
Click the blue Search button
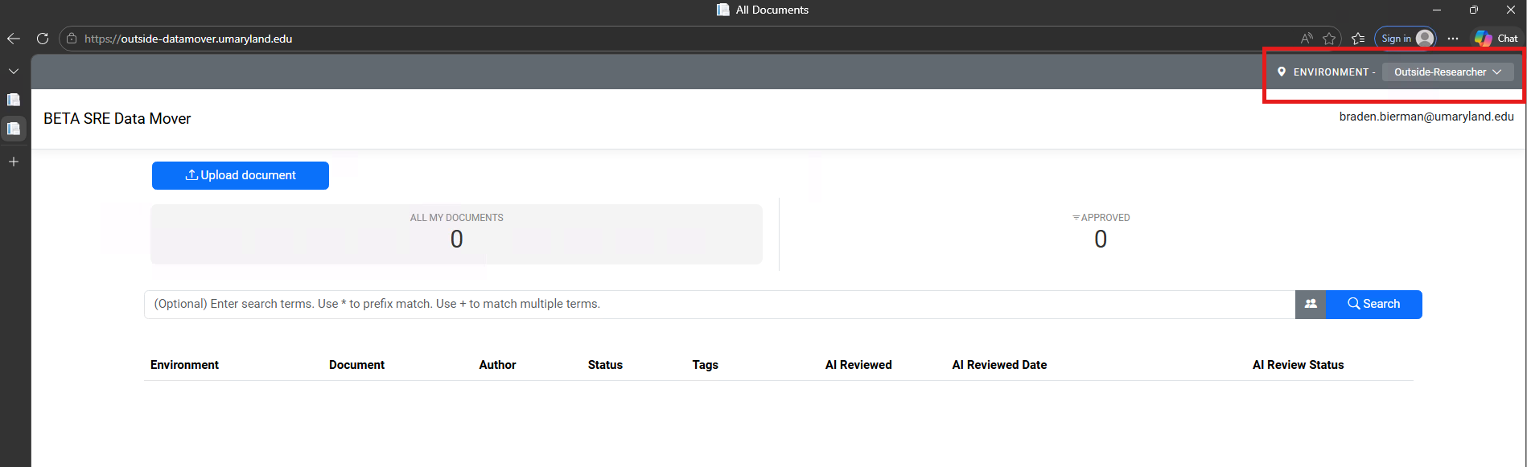pos(1374,305)
